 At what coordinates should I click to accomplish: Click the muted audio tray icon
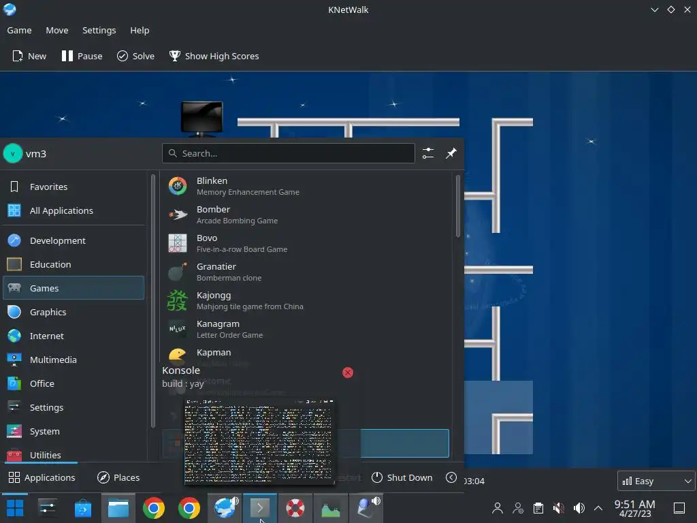pos(558,508)
